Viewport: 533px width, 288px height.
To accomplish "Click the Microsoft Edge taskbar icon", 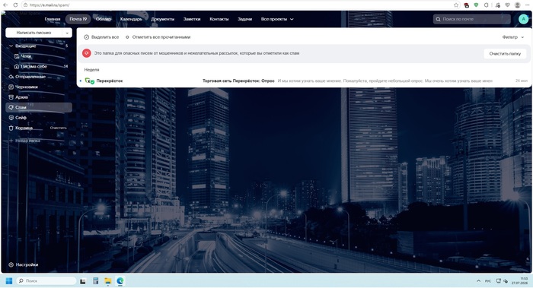I will (120, 280).
